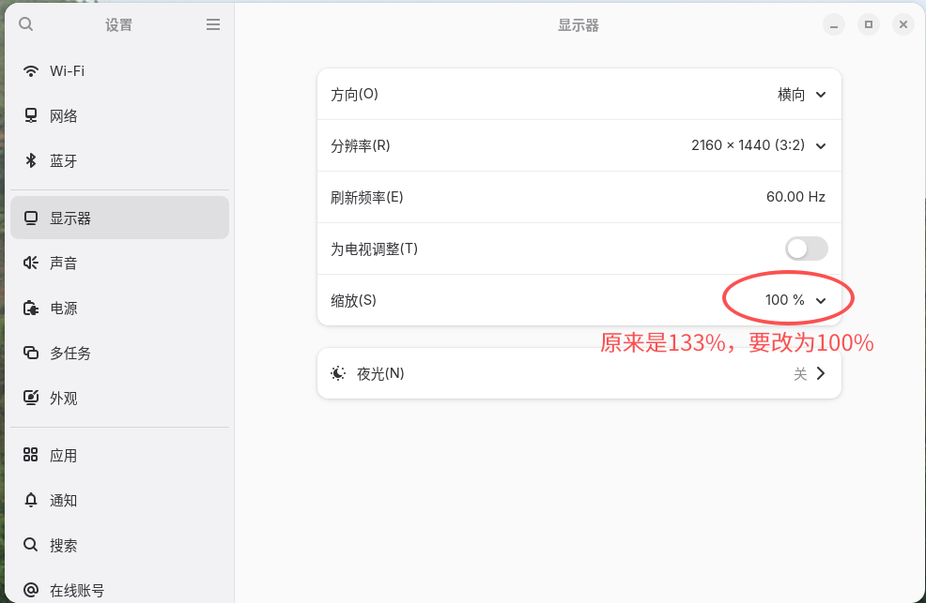Click the search magnifier icon in the header
This screenshot has height=603, width=926.
point(25,24)
